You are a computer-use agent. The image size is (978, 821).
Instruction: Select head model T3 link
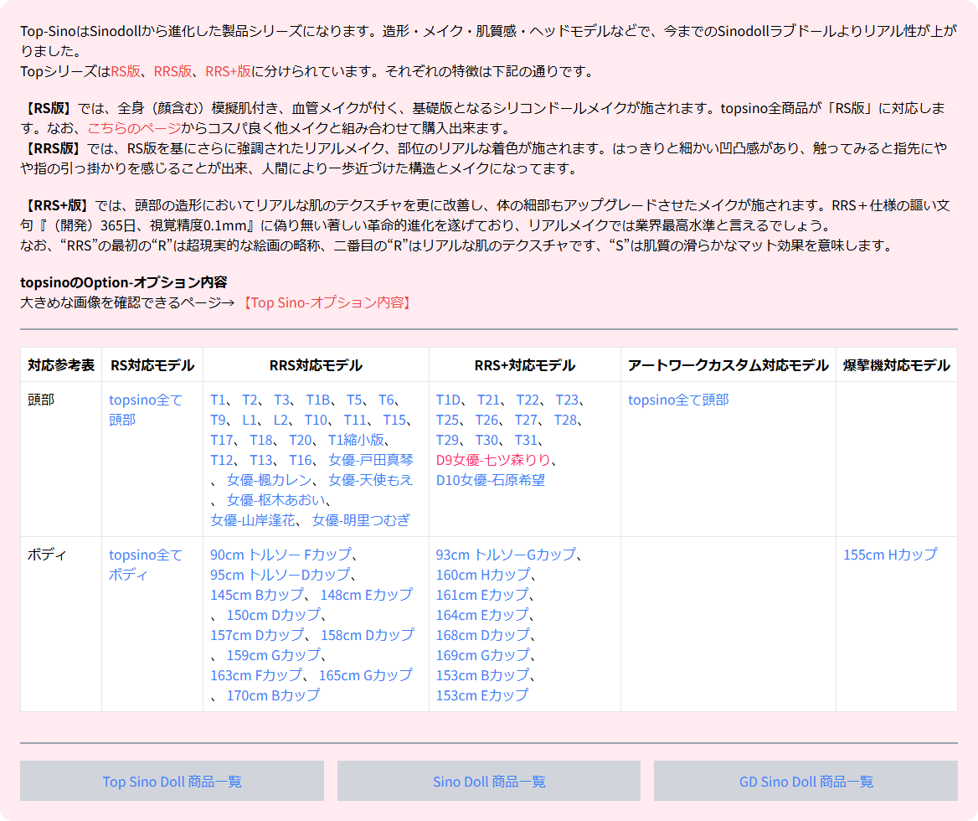point(282,400)
